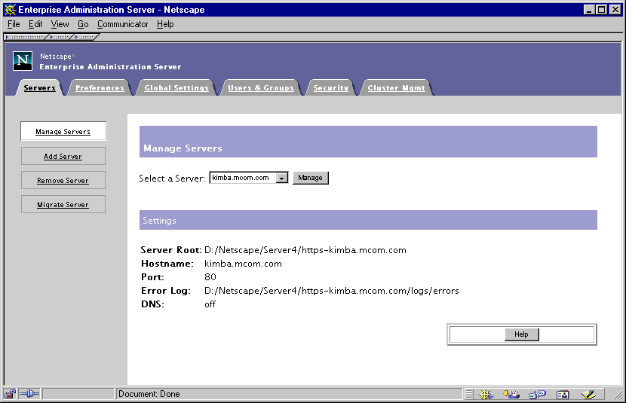Click the connection plug icon in status bar

click(x=29, y=394)
